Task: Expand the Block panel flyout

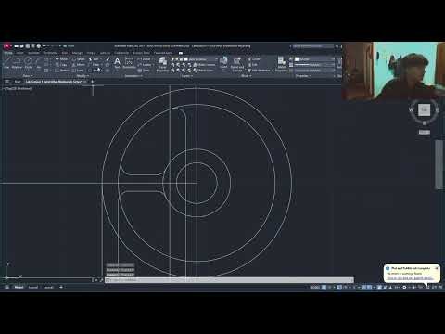Action: click(246, 76)
